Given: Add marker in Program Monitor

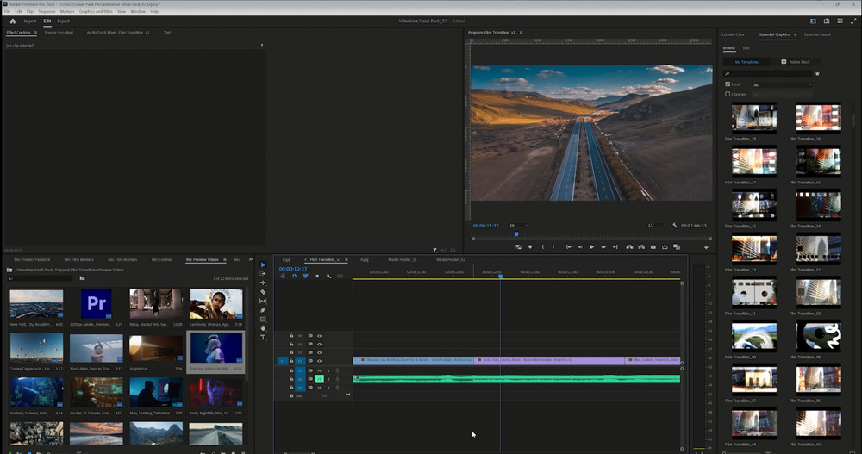Looking at the screenshot, I should tap(530, 246).
